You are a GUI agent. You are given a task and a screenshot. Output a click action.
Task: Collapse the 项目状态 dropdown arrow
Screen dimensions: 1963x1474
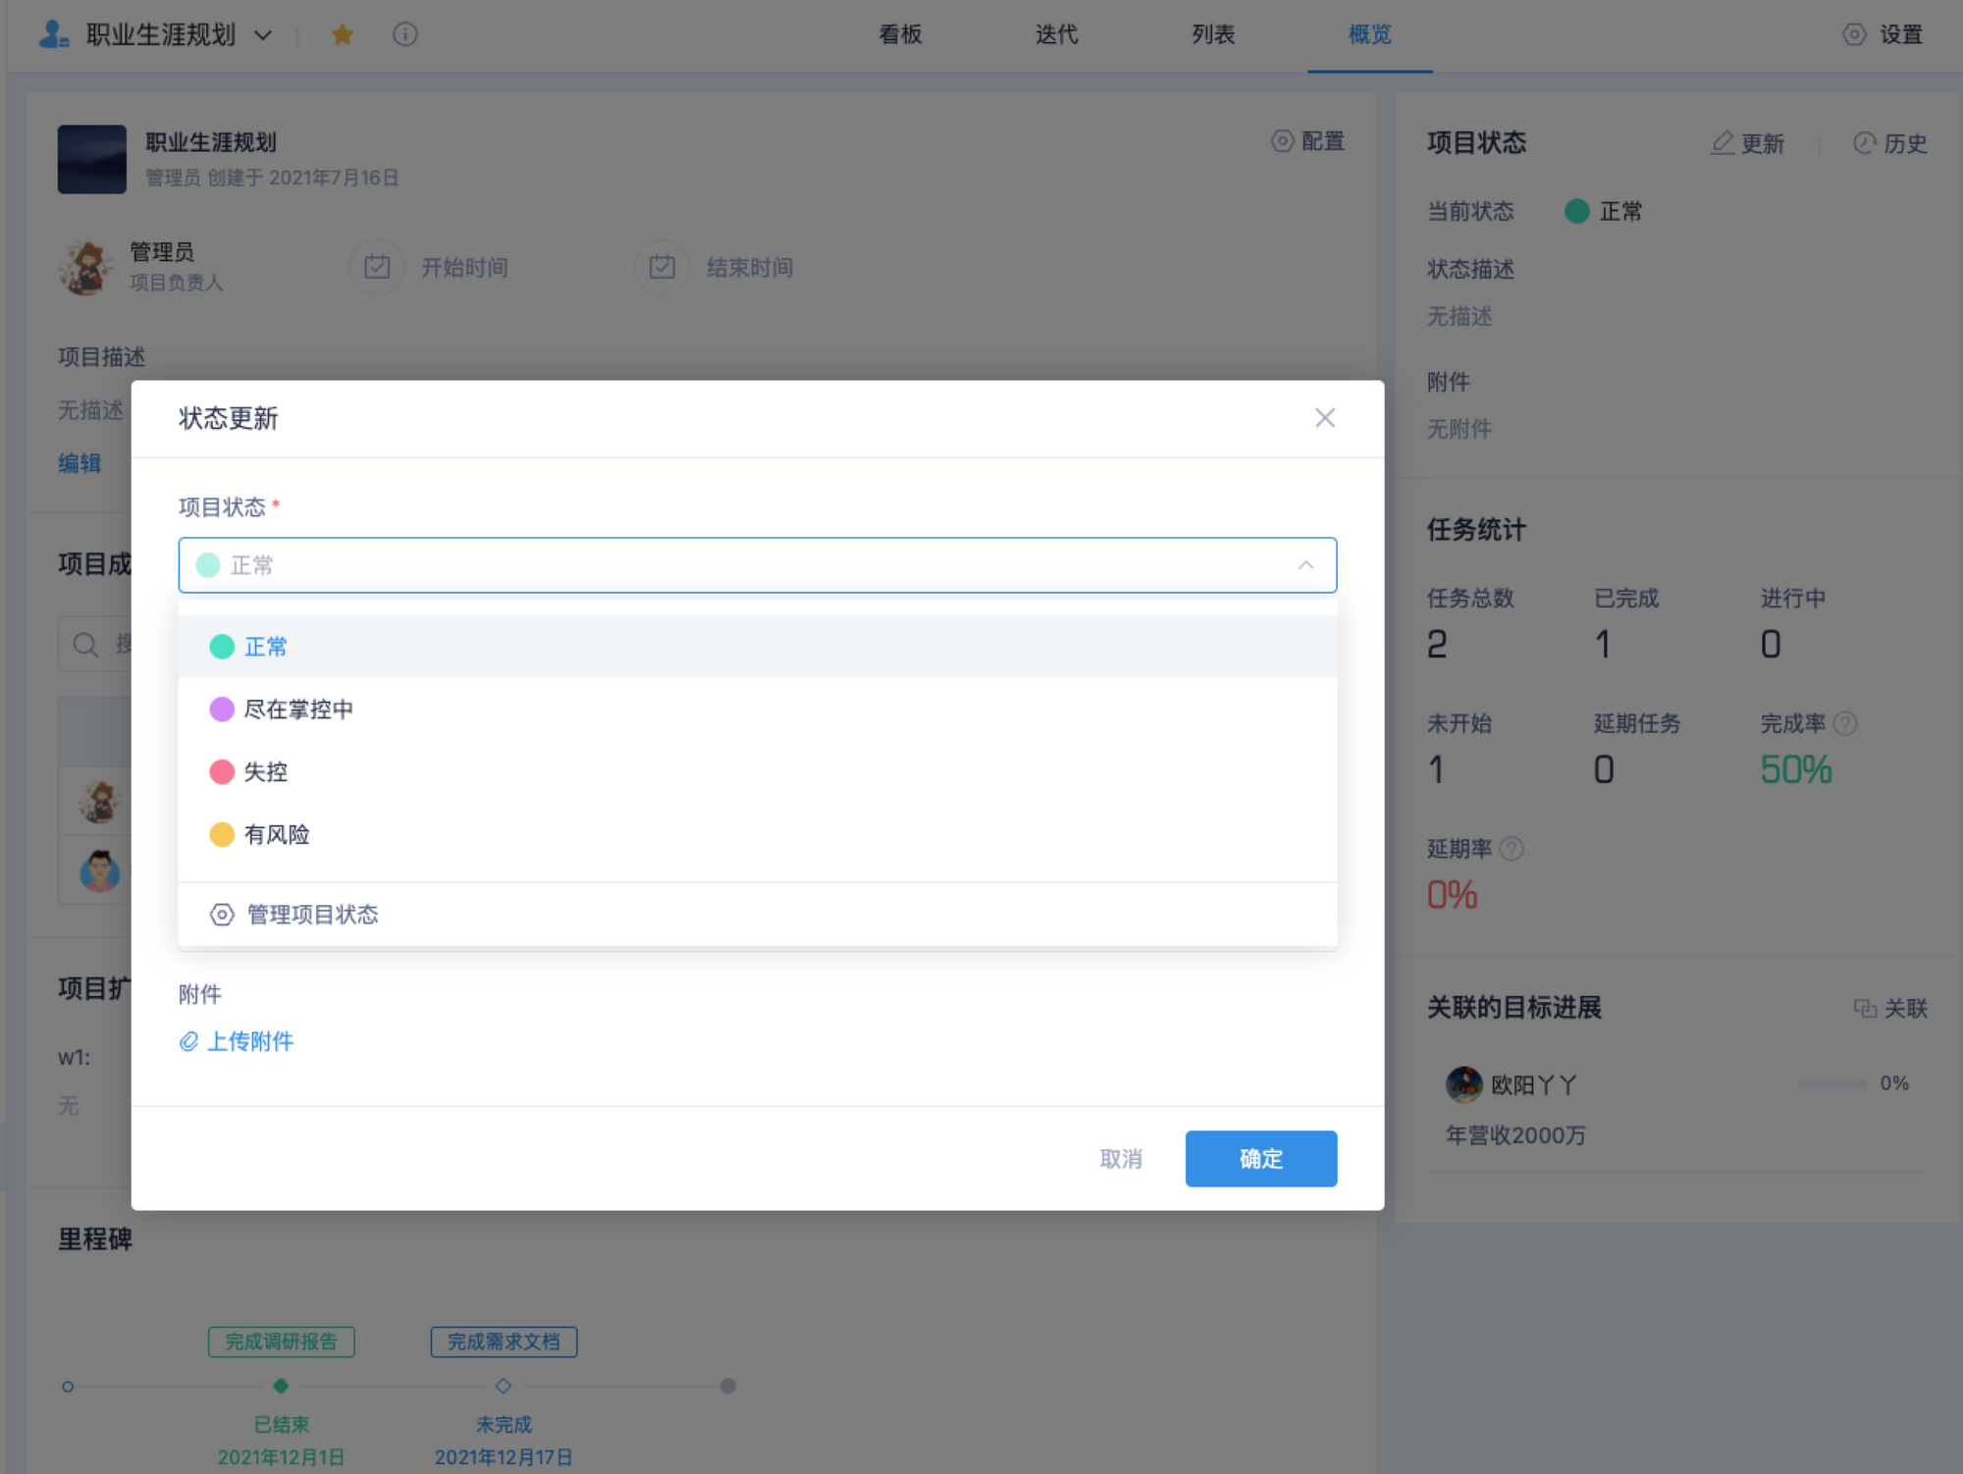pos(1305,565)
